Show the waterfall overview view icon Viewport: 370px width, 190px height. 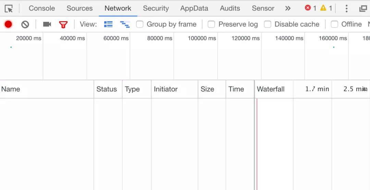point(125,24)
